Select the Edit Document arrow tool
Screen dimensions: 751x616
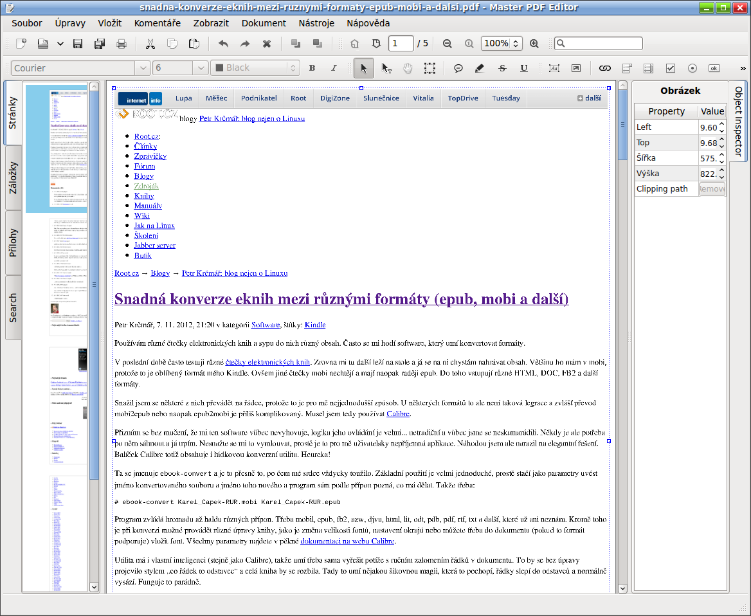(363, 68)
